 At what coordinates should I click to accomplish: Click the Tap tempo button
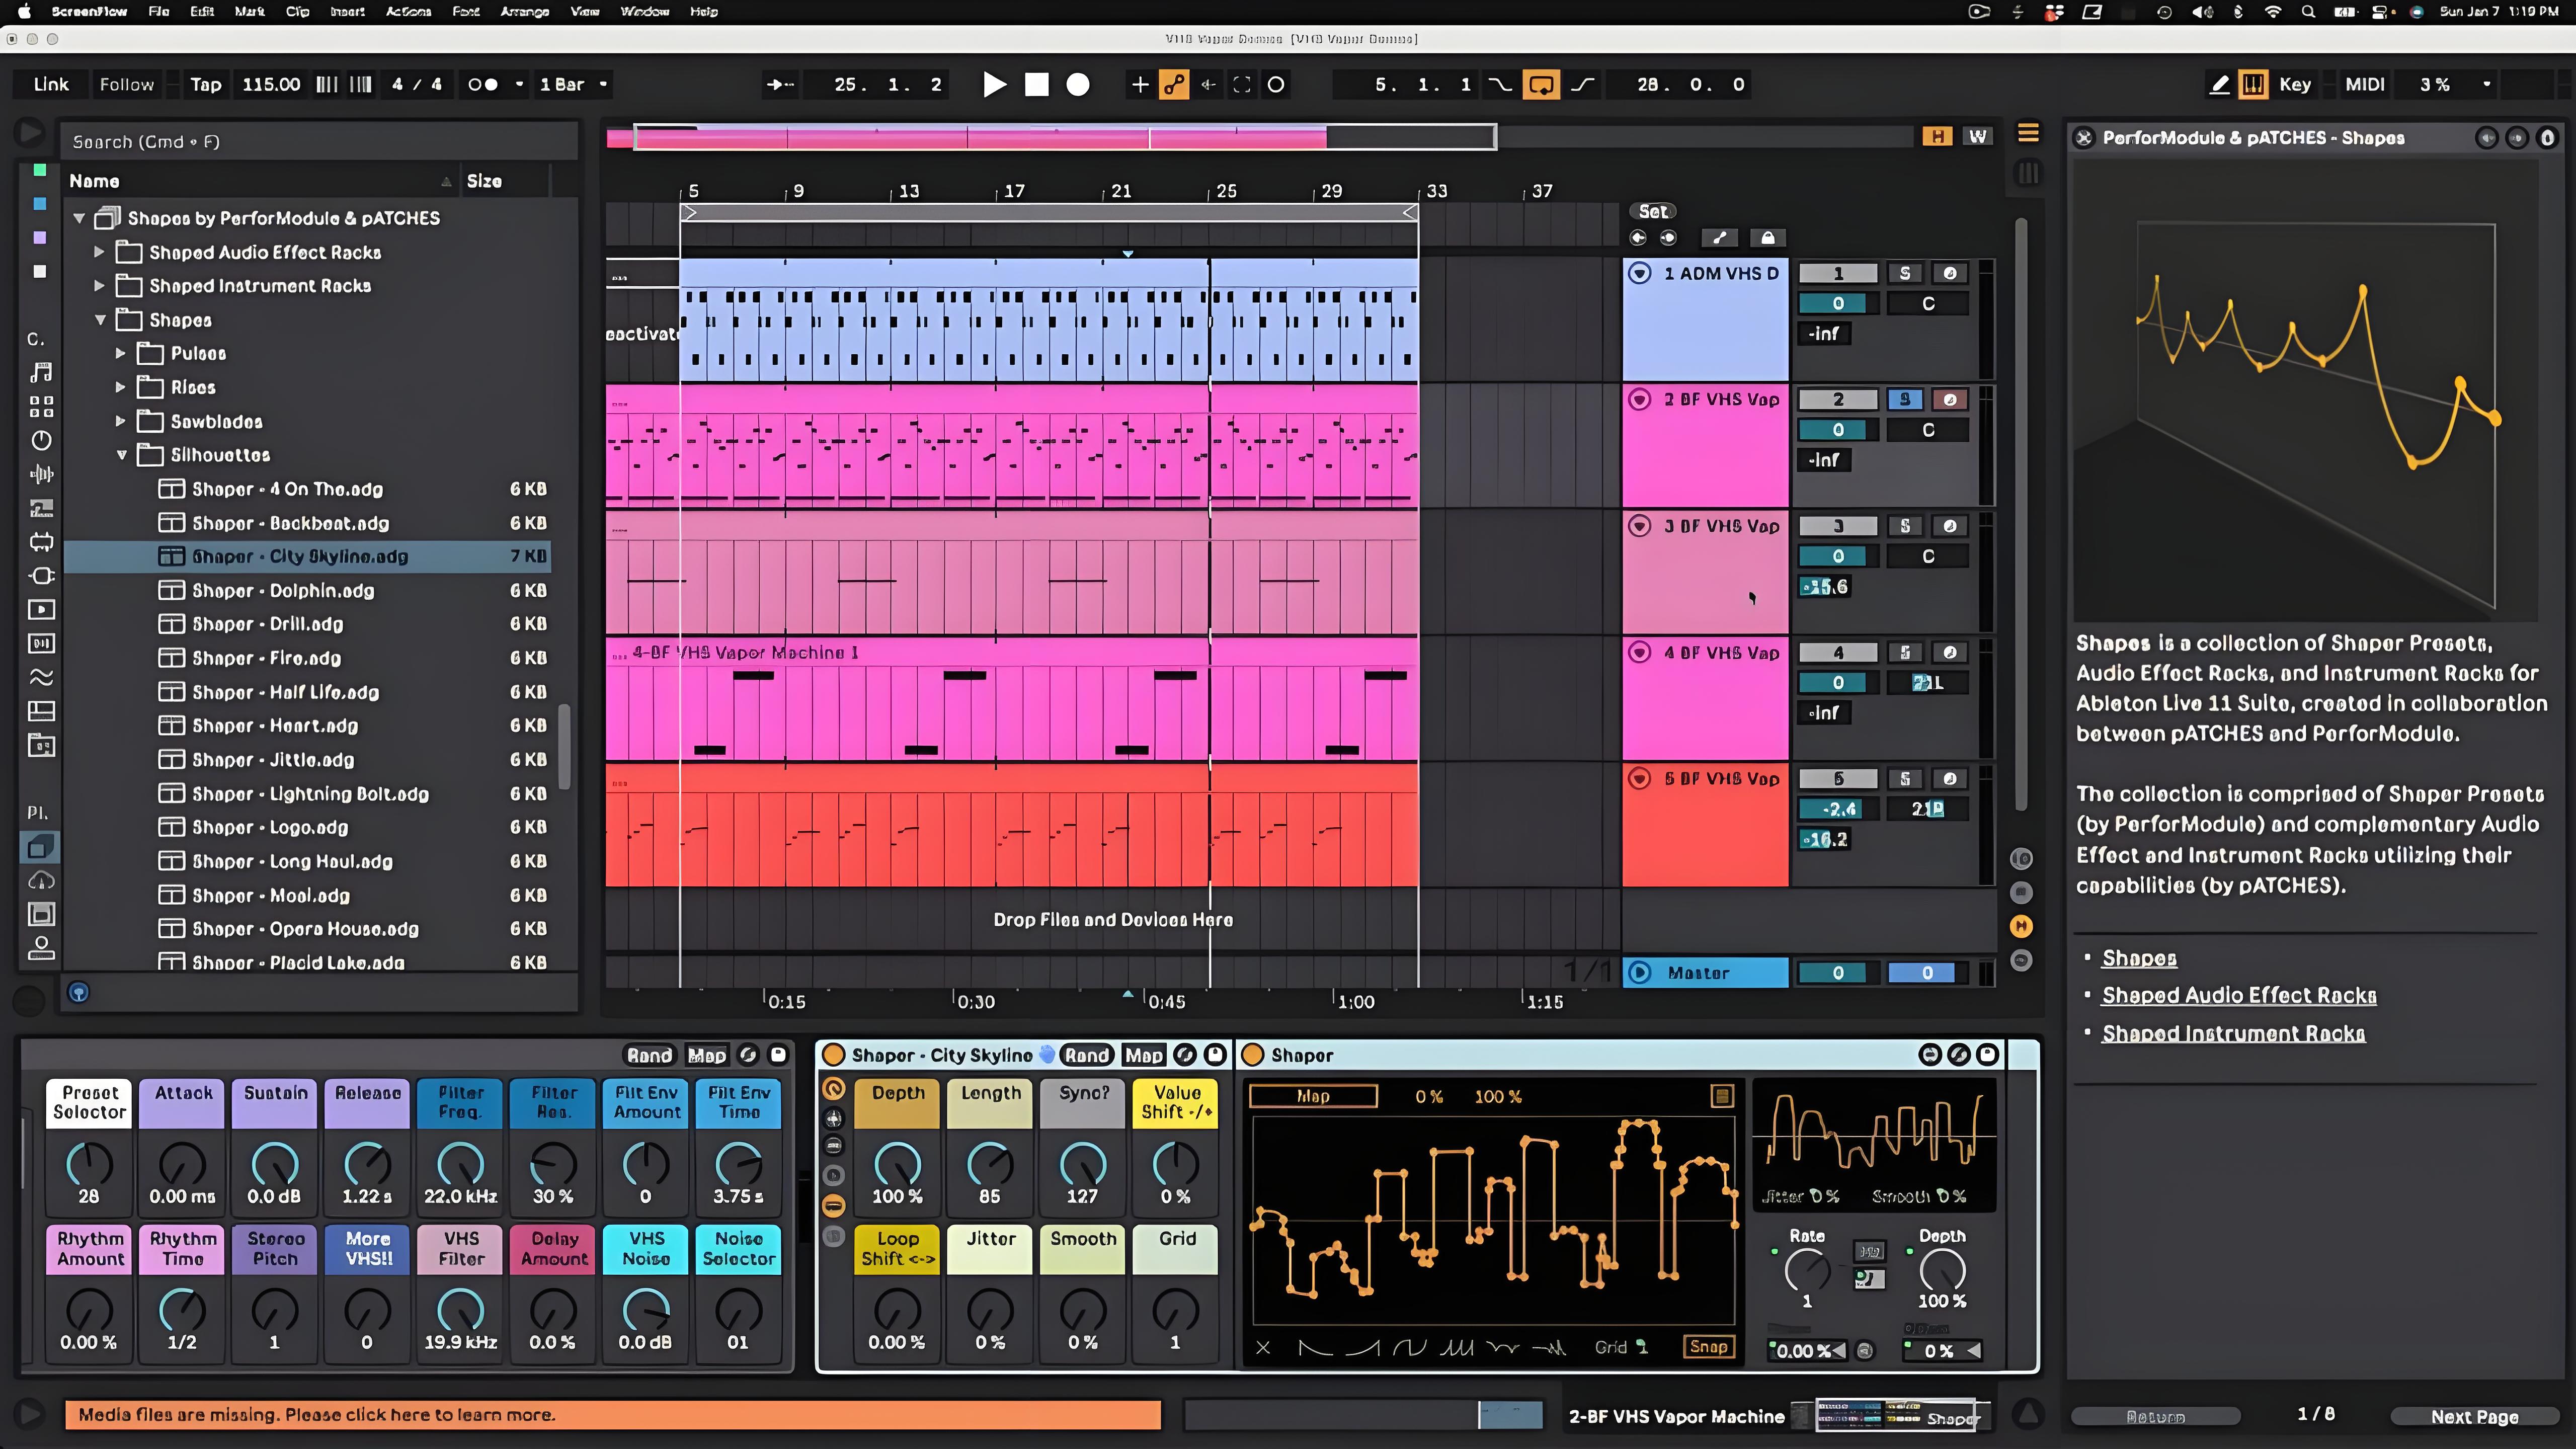click(x=206, y=85)
